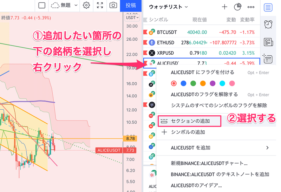Pick the red flag color
281x192 pixels.
coord(174,83)
